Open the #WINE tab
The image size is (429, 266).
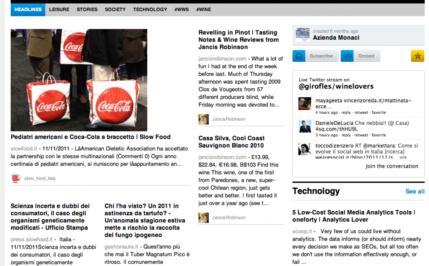tap(203, 10)
